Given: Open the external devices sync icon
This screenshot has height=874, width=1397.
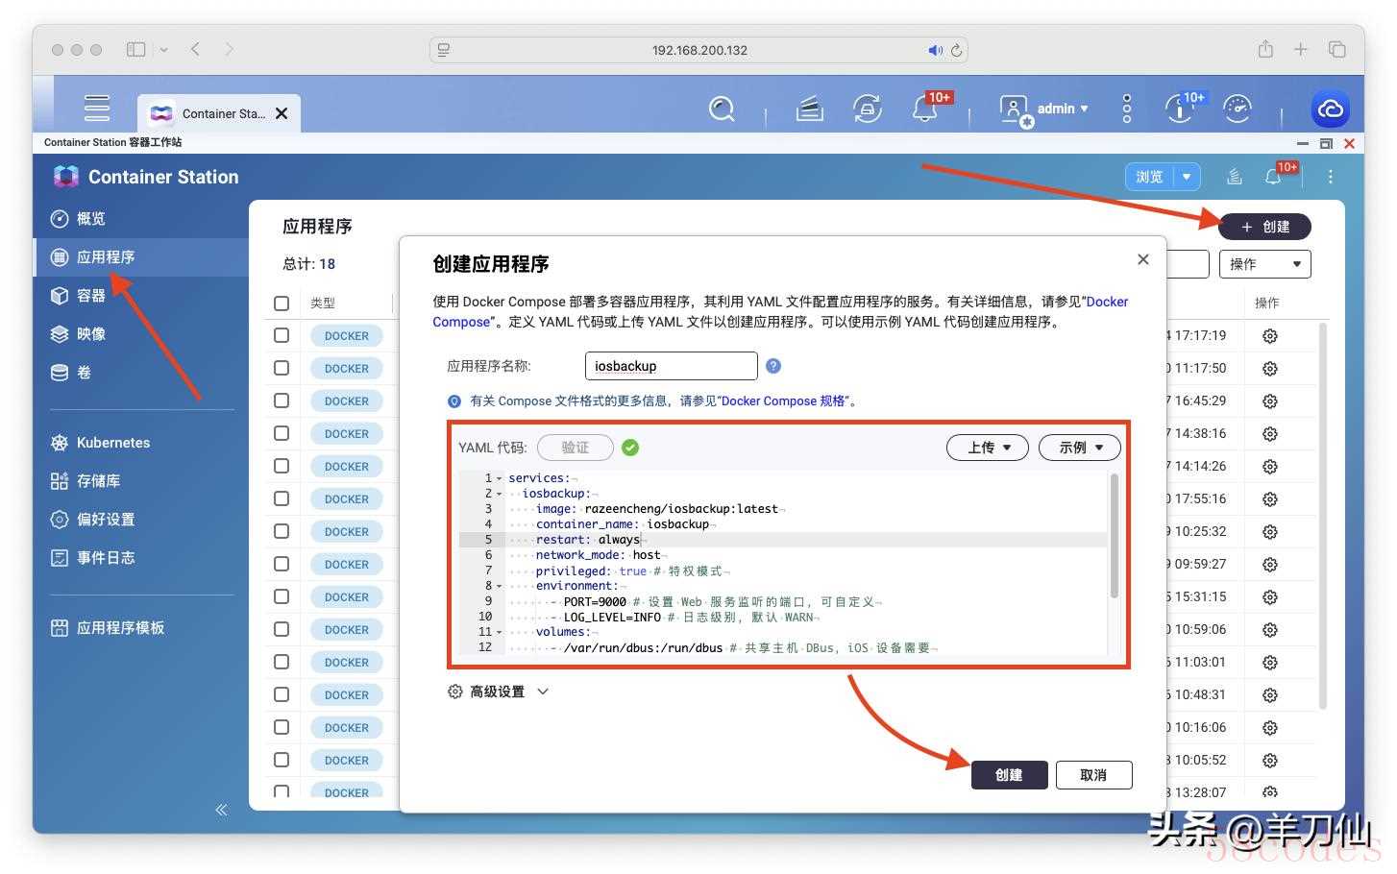Looking at the screenshot, I should pyautogui.click(x=868, y=109).
